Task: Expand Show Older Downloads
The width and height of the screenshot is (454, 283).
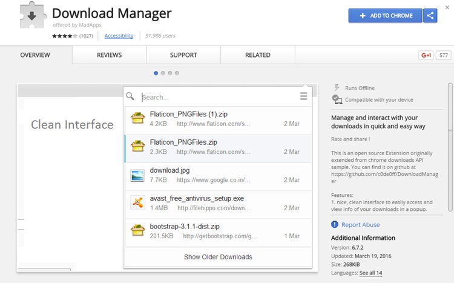Action: (x=218, y=257)
